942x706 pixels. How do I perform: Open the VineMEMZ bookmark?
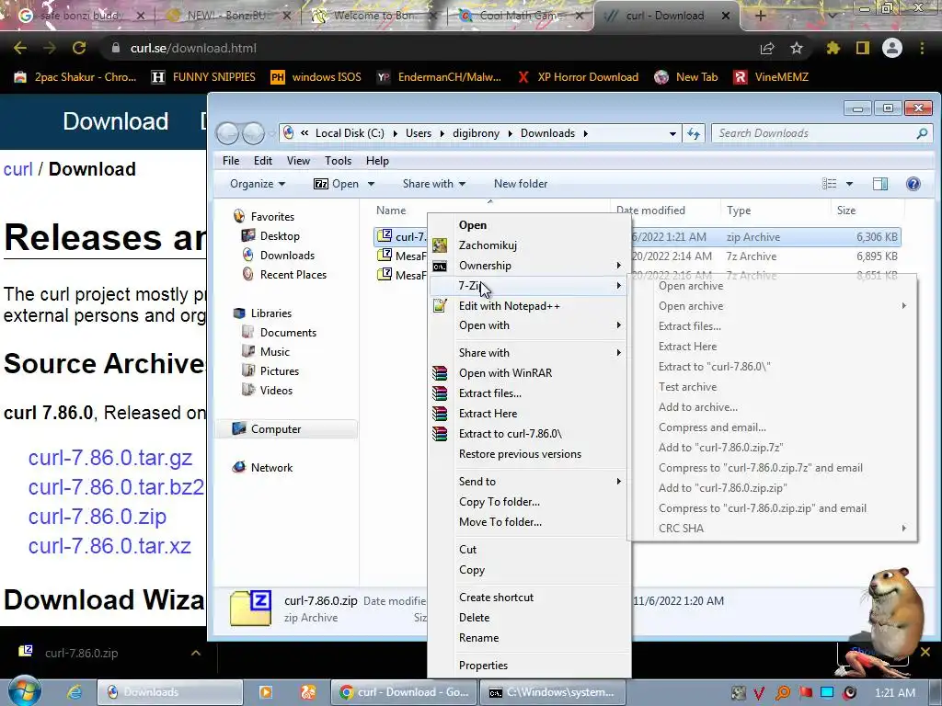771,77
